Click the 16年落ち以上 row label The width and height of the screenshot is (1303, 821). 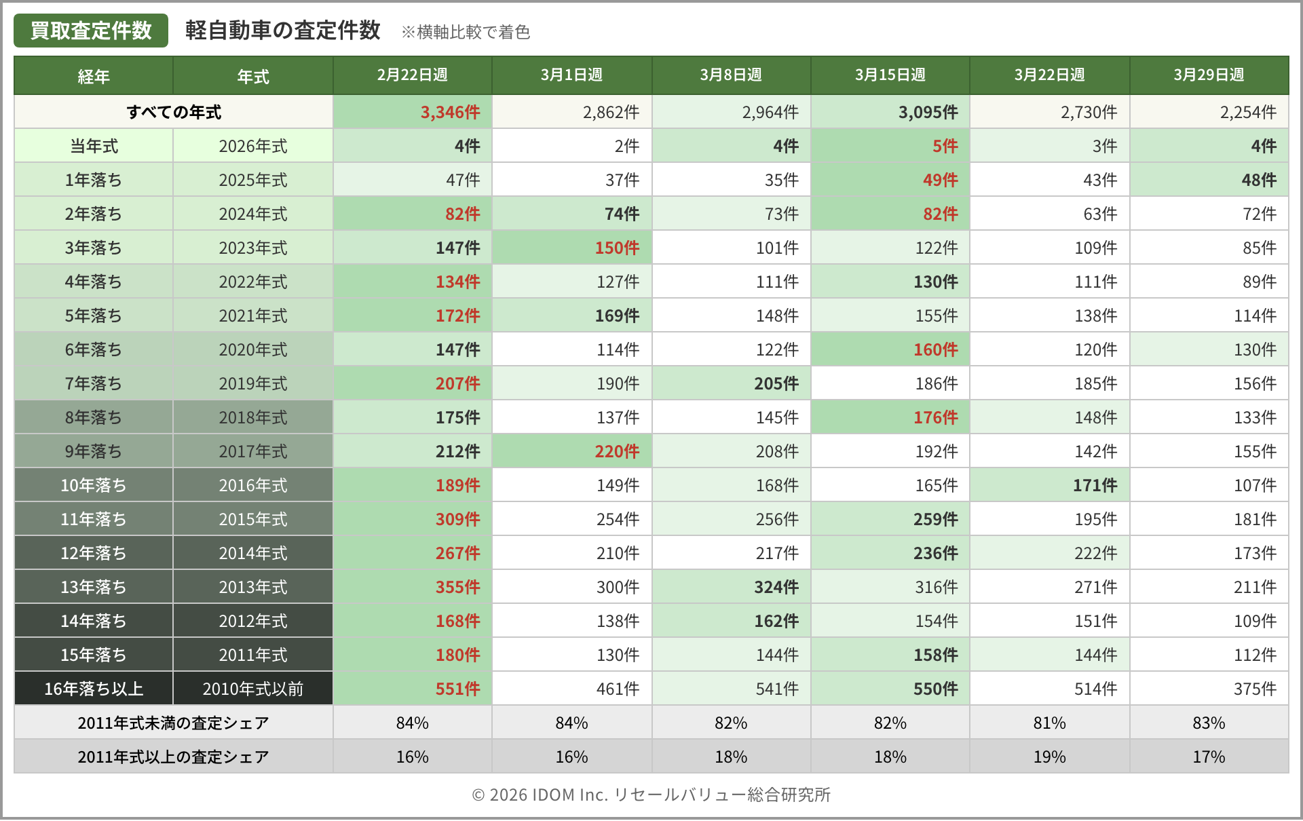click(x=94, y=689)
